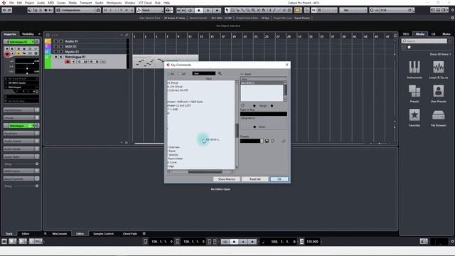The height and width of the screenshot is (256, 455).
Task: Open the Presets tile in Media rack
Action: (414, 93)
